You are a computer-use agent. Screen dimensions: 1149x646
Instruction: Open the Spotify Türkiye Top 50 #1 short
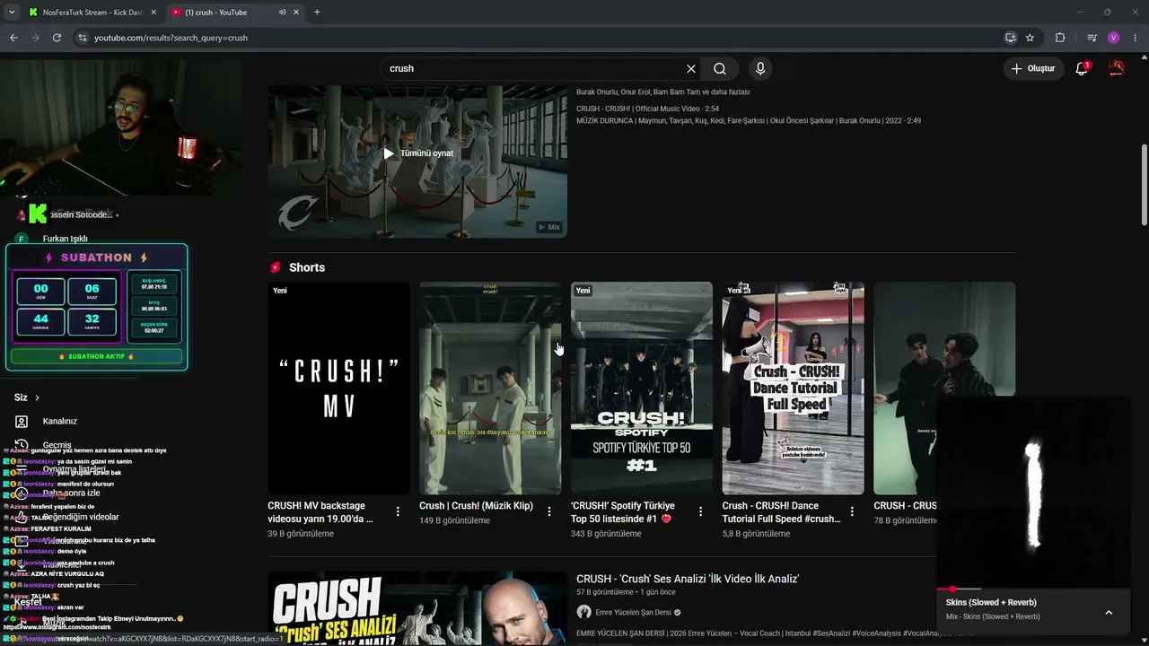pos(642,388)
